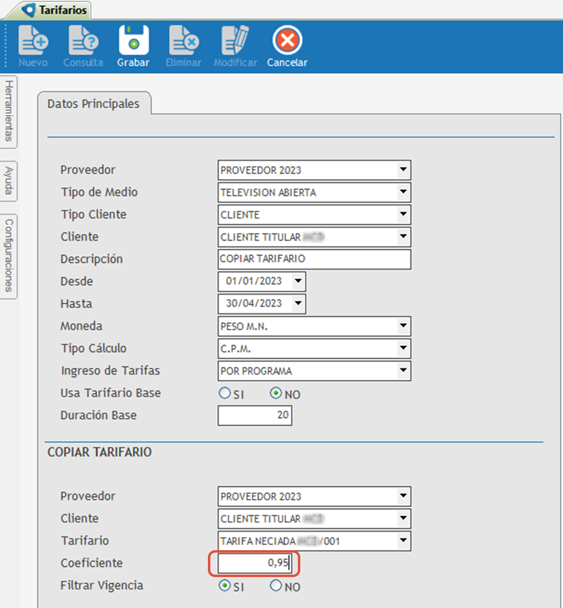This screenshot has height=608, width=563.
Task: Open the Ayuda side tab
Action: (x=9, y=181)
